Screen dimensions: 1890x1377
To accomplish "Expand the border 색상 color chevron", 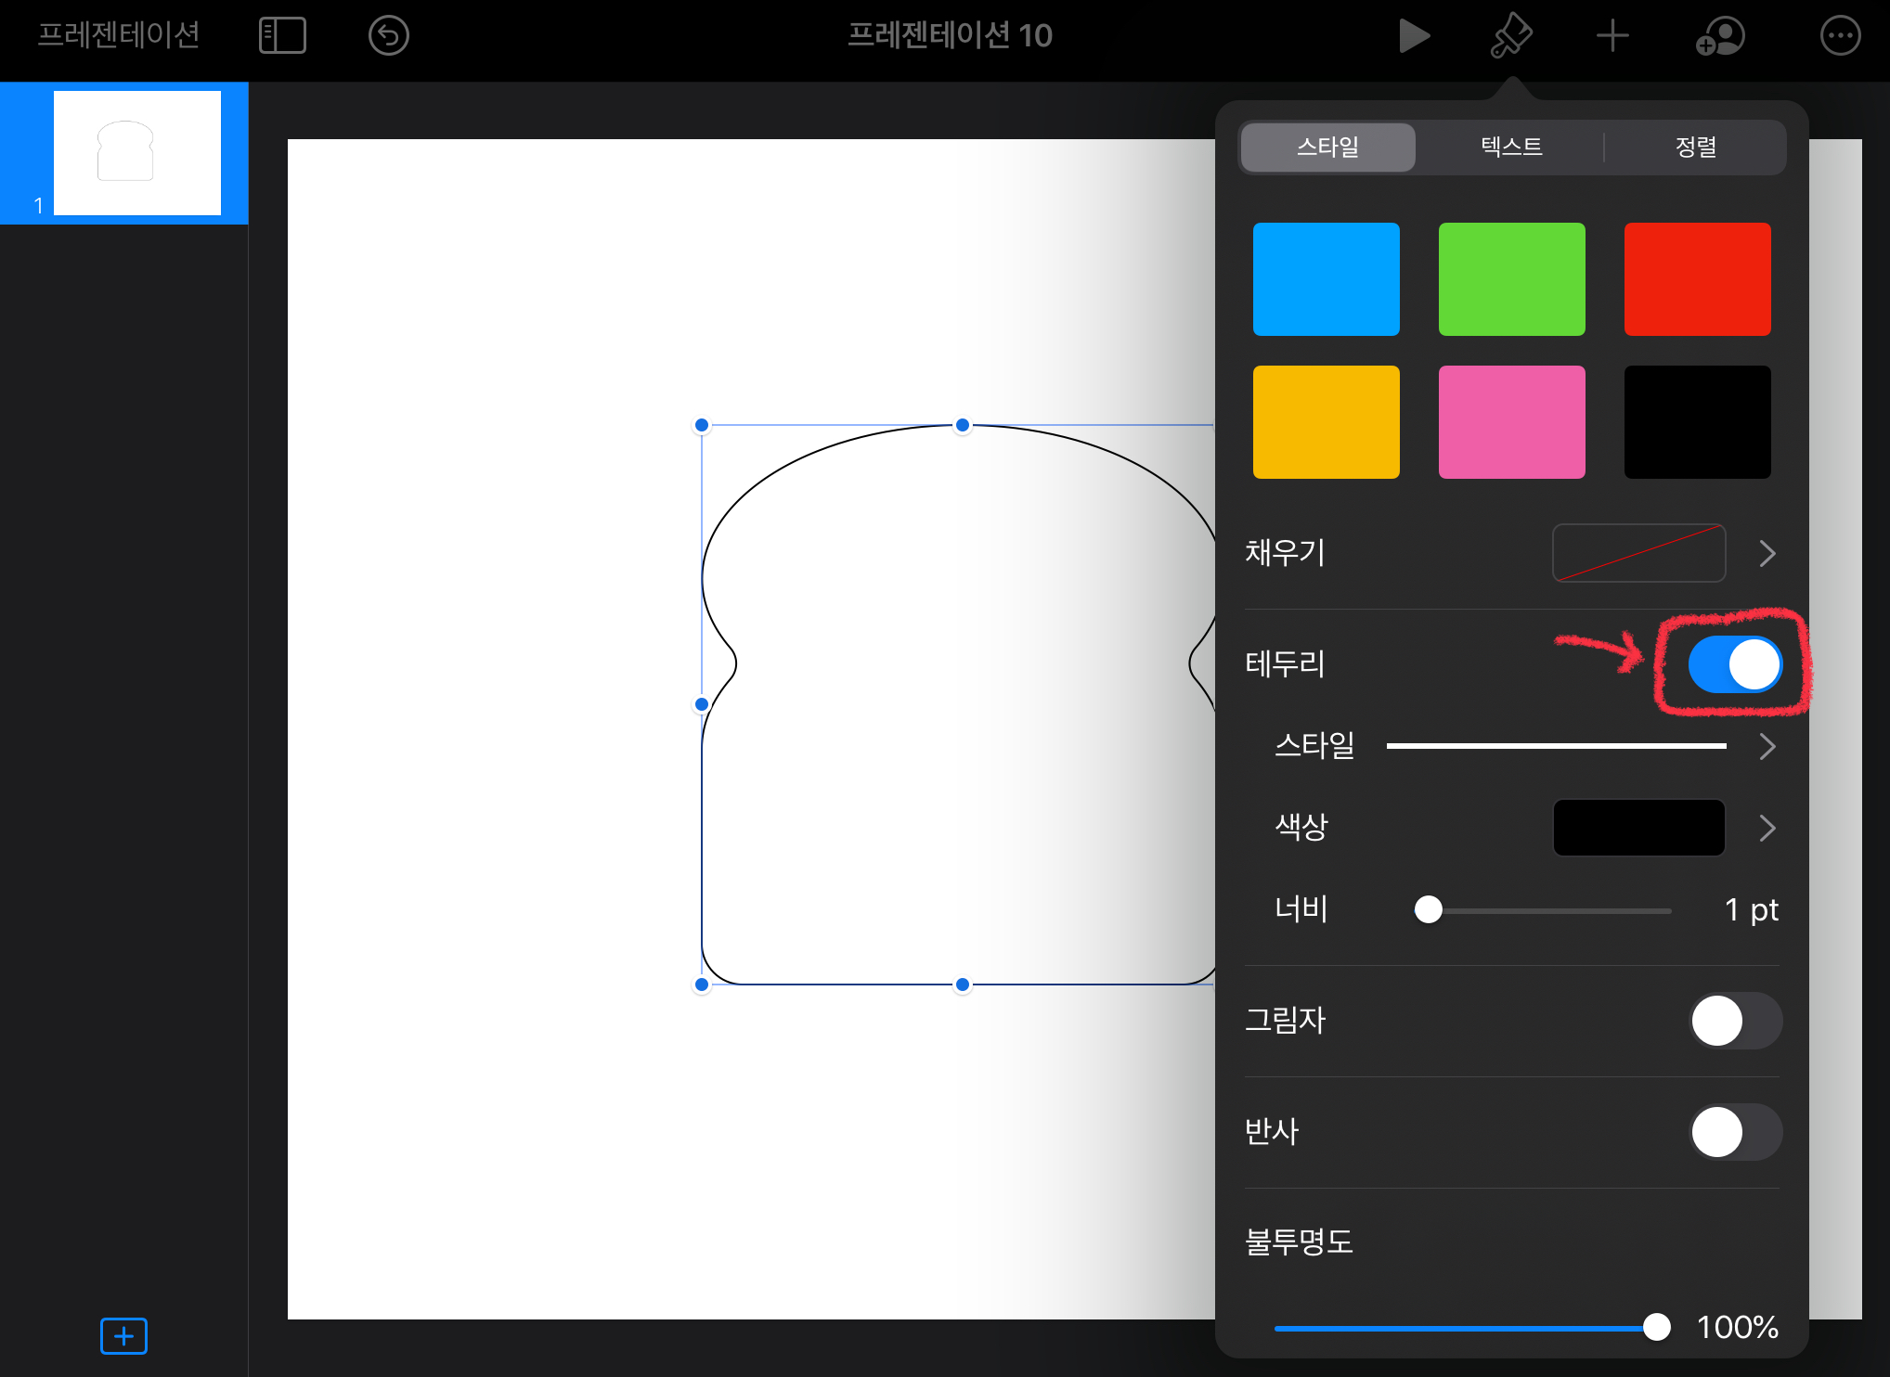I will [1767, 828].
